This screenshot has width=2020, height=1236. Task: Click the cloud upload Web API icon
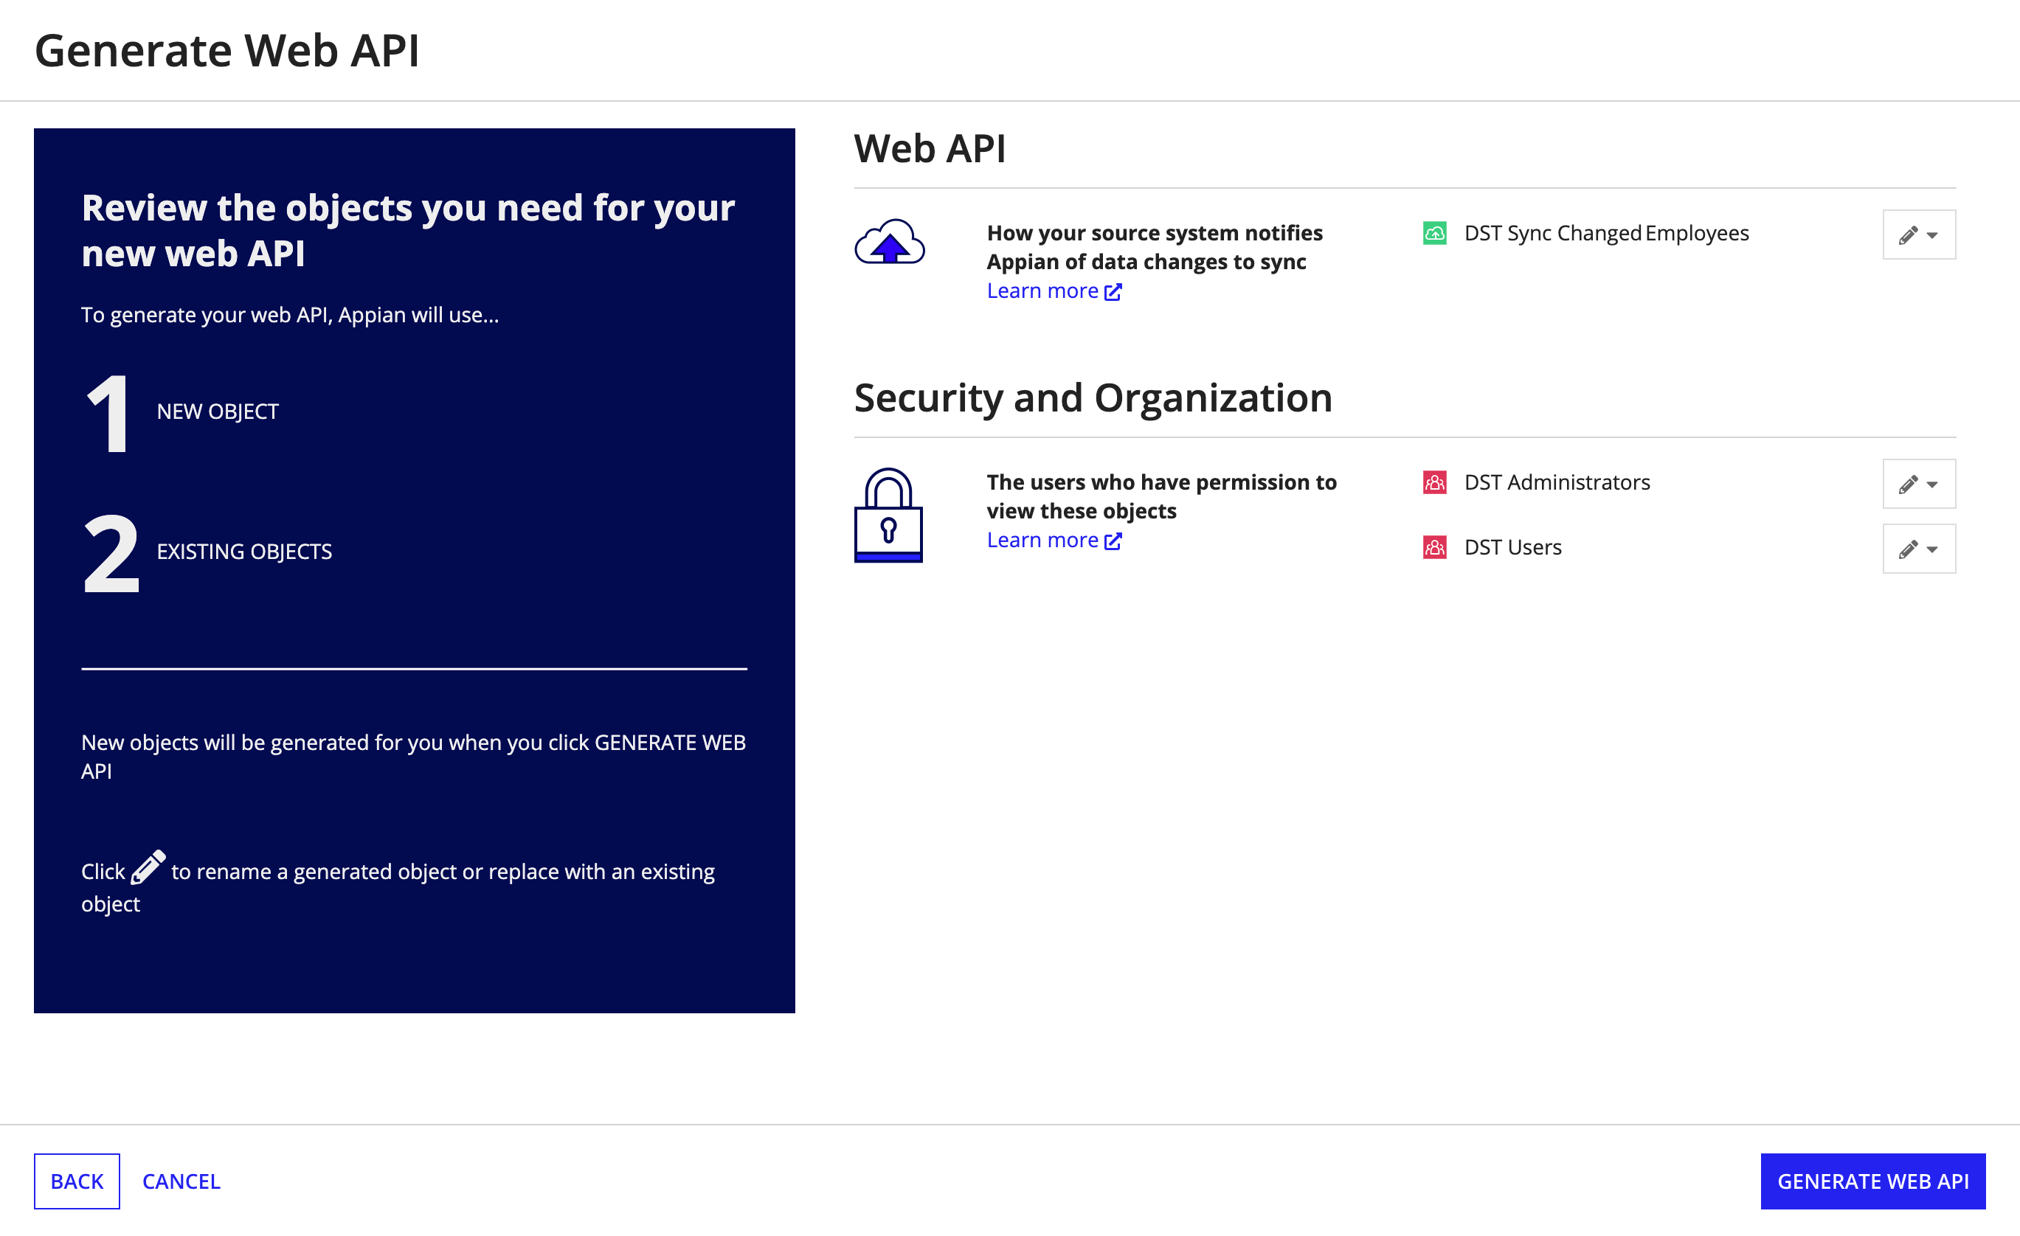pos(890,241)
